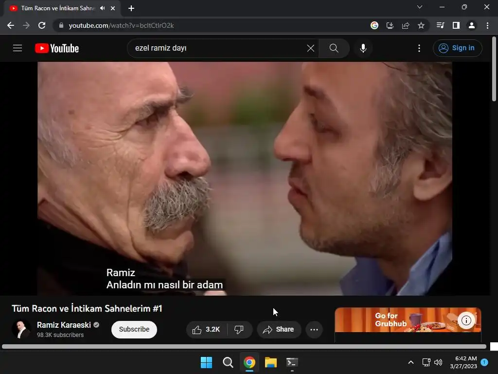The width and height of the screenshot is (498, 374).
Task: Go forward in browser history
Action: pyautogui.click(x=26, y=25)
